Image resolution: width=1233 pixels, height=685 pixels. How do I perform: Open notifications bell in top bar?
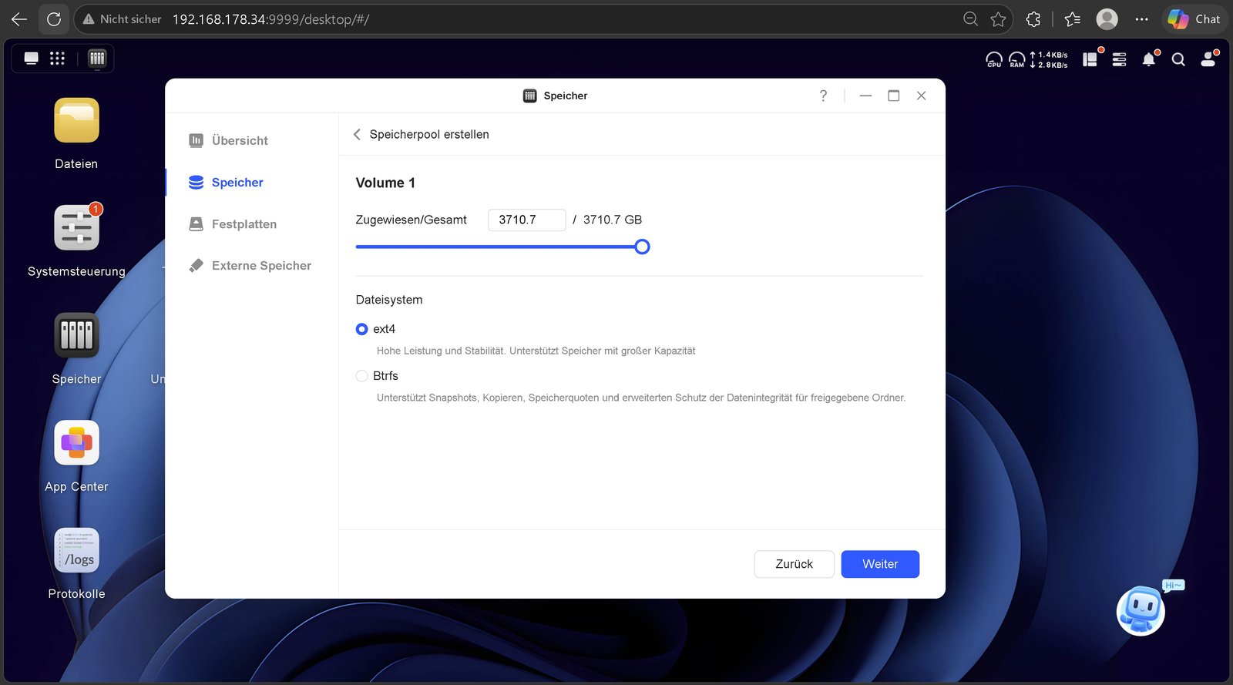(1149, 59)
